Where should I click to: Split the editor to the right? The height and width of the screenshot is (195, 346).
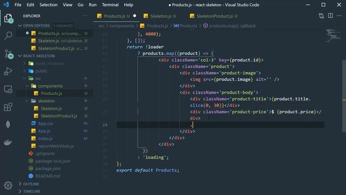330,16
